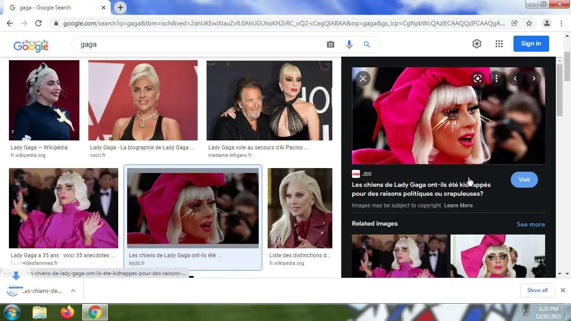Open the Al Pacino image from madame.lefigaro.fr
This screenshot has height=321, width=571.
point(269,100)
